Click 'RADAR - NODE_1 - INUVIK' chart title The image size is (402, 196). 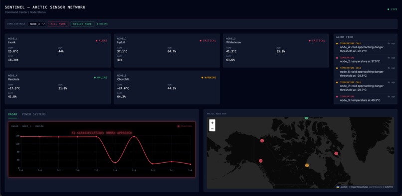tap(27, 126)
